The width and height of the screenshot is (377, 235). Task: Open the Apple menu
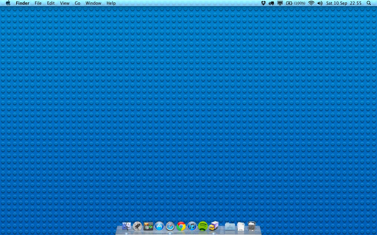click(x=8, y=3)
